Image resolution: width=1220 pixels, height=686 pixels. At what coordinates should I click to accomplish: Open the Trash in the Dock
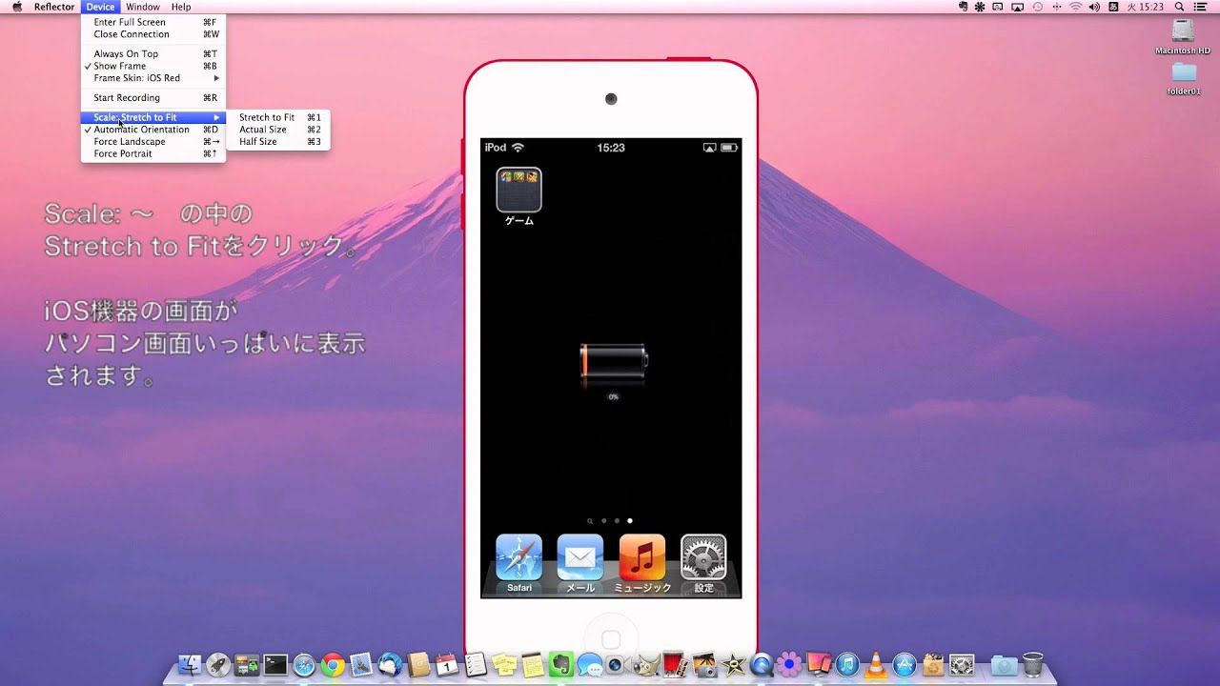tap(1031, 664)
